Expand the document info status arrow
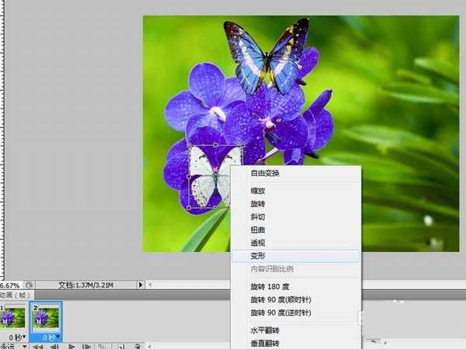This screenshot has width=466, height=349. (141, 285)
